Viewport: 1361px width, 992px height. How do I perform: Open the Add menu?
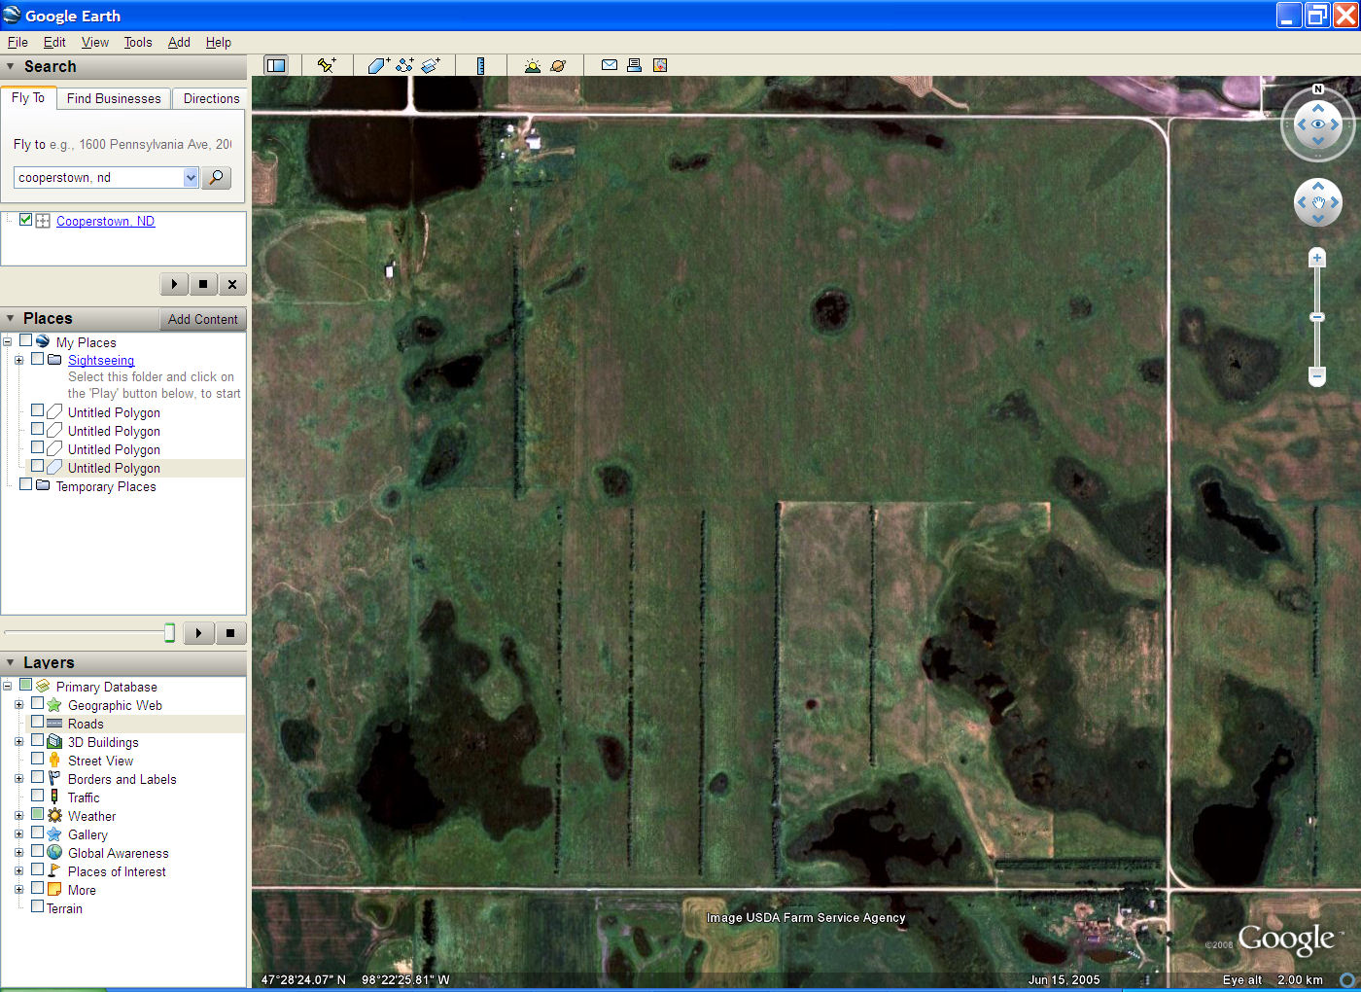(179, 42)
